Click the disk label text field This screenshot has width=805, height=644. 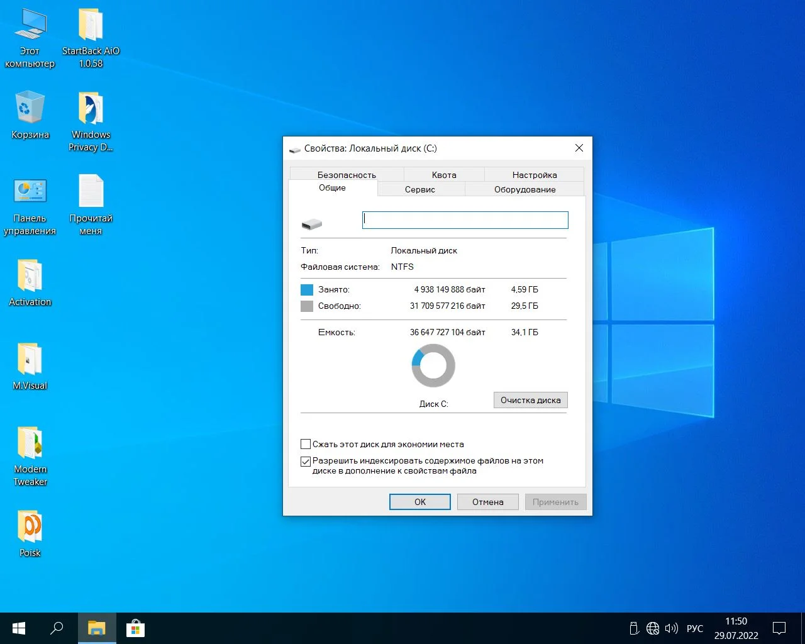(x=465, y=220)
